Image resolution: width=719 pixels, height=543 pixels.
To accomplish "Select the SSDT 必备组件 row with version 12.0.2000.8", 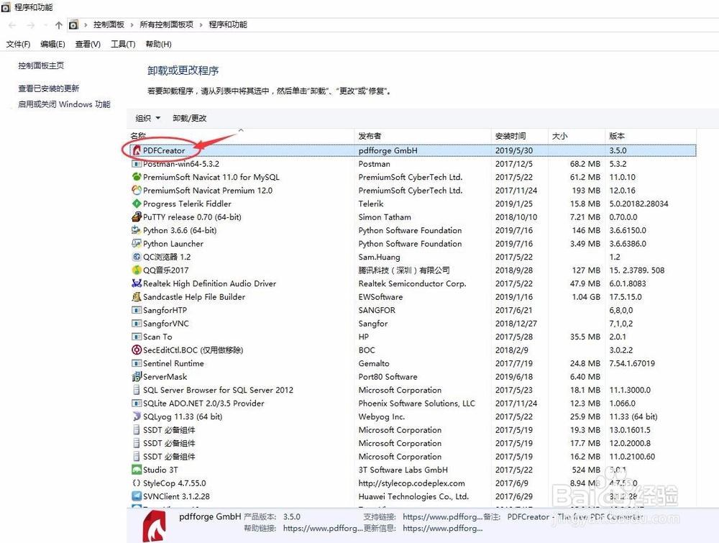I will [x=412, y=443].
